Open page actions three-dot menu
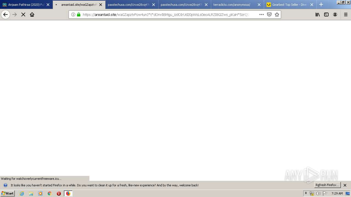 coord(262,15)
